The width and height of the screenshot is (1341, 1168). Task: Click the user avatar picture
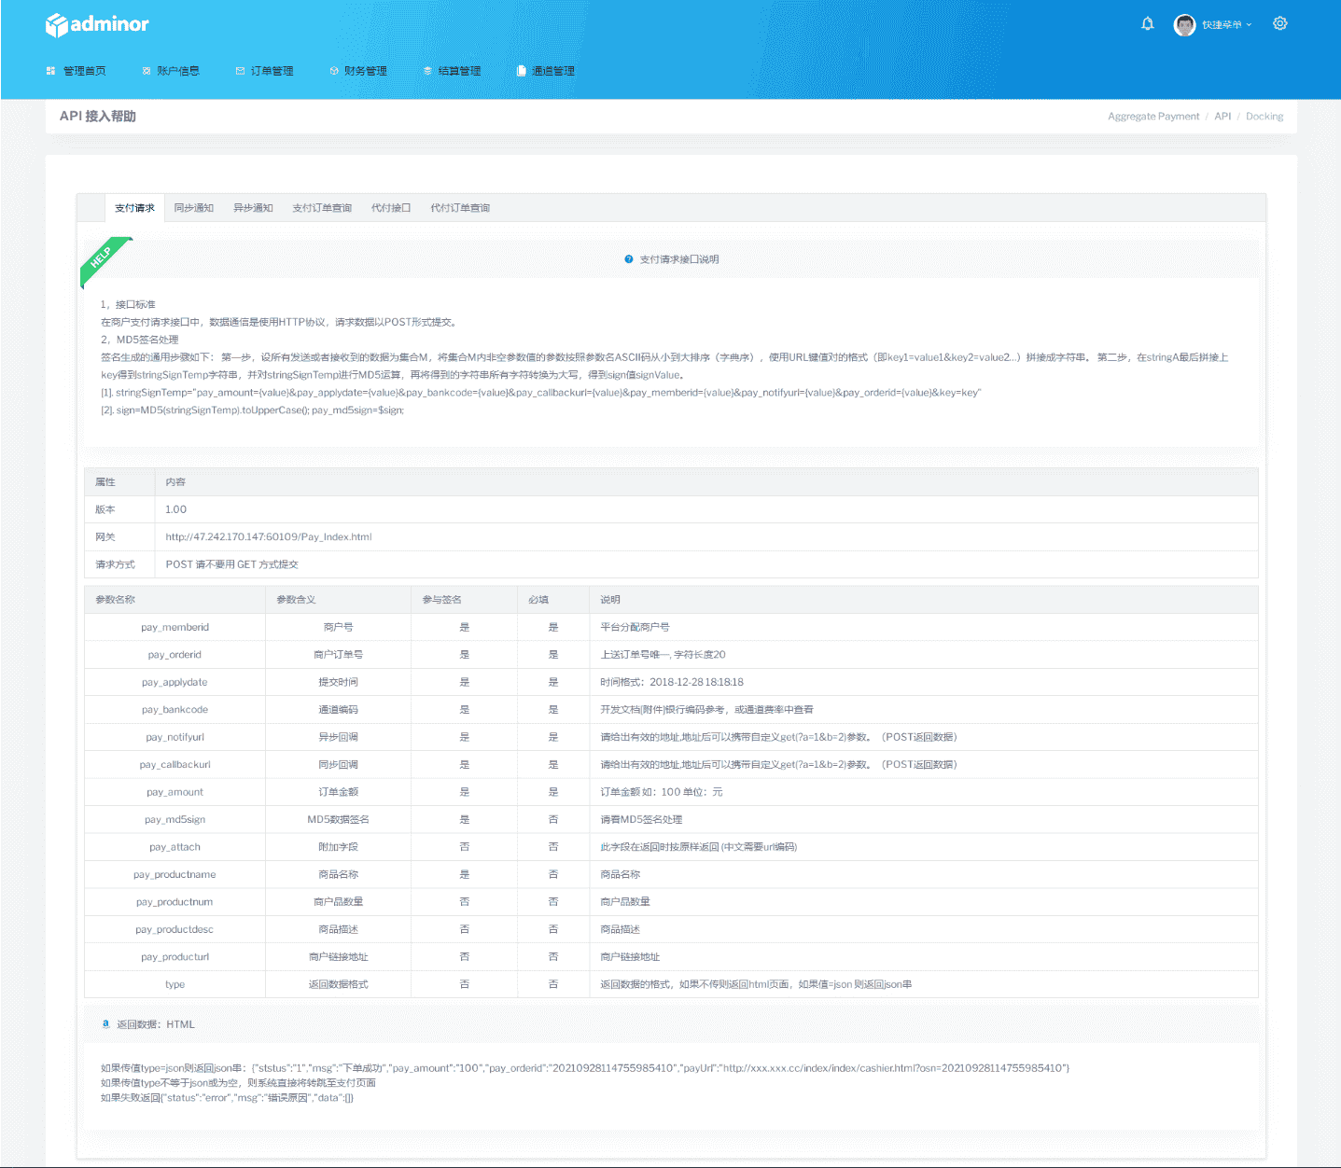coord(1184,25)
